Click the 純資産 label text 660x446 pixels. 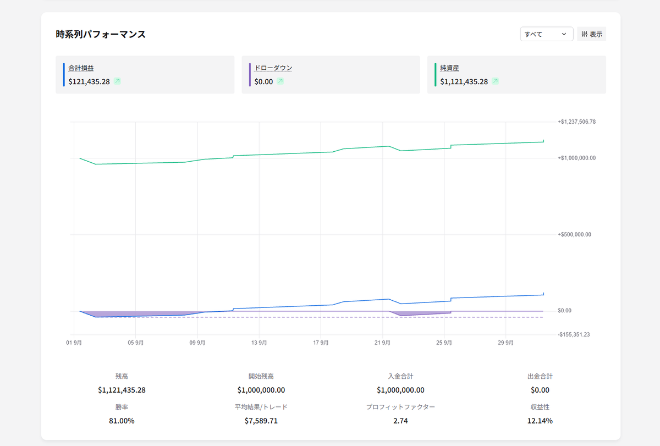(449, 68)
